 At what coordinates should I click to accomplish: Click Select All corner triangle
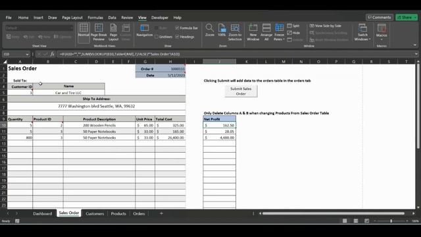(x=5, y=61)
